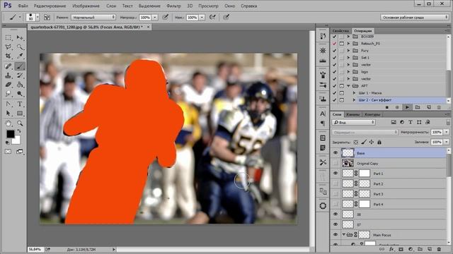Click the background color swatch
This screenshot has width=453, height=254.
16,140
